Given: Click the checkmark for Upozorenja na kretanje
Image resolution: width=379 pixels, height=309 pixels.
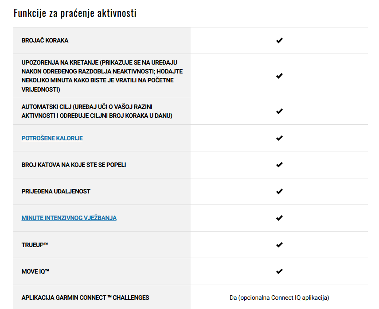Looking at the screenshot, I should point(279,76).
